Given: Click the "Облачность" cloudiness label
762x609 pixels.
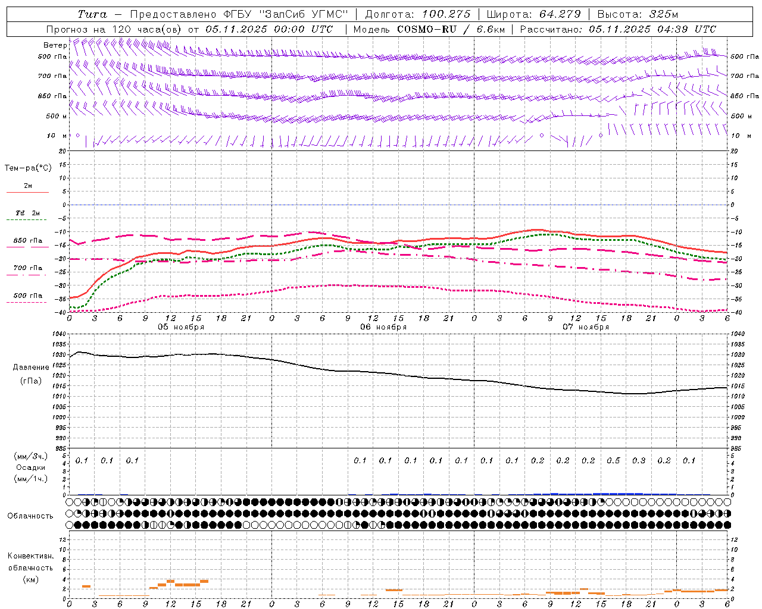Looking at the screenshot, I should coord(30,516).
